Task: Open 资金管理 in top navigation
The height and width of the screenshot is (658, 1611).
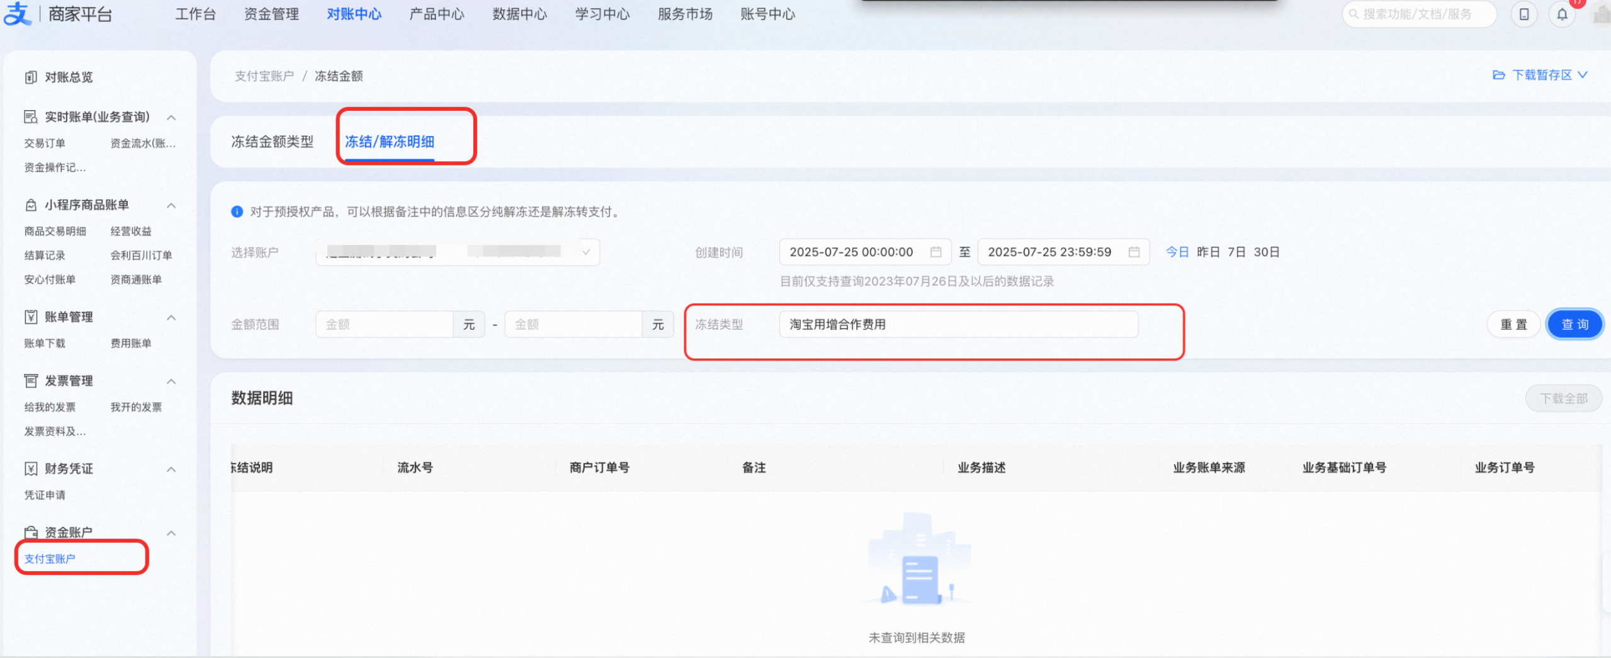Action: (271, 14)
